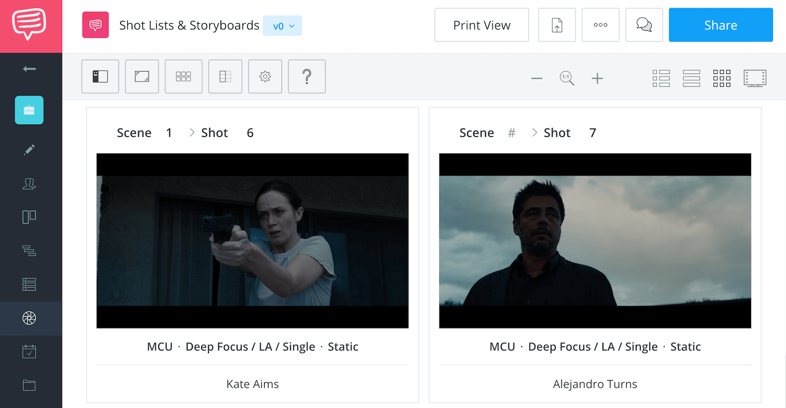Select the camera aperture shot list icon
The width and height of the screenshot is (786, 408).
[29, 318]
